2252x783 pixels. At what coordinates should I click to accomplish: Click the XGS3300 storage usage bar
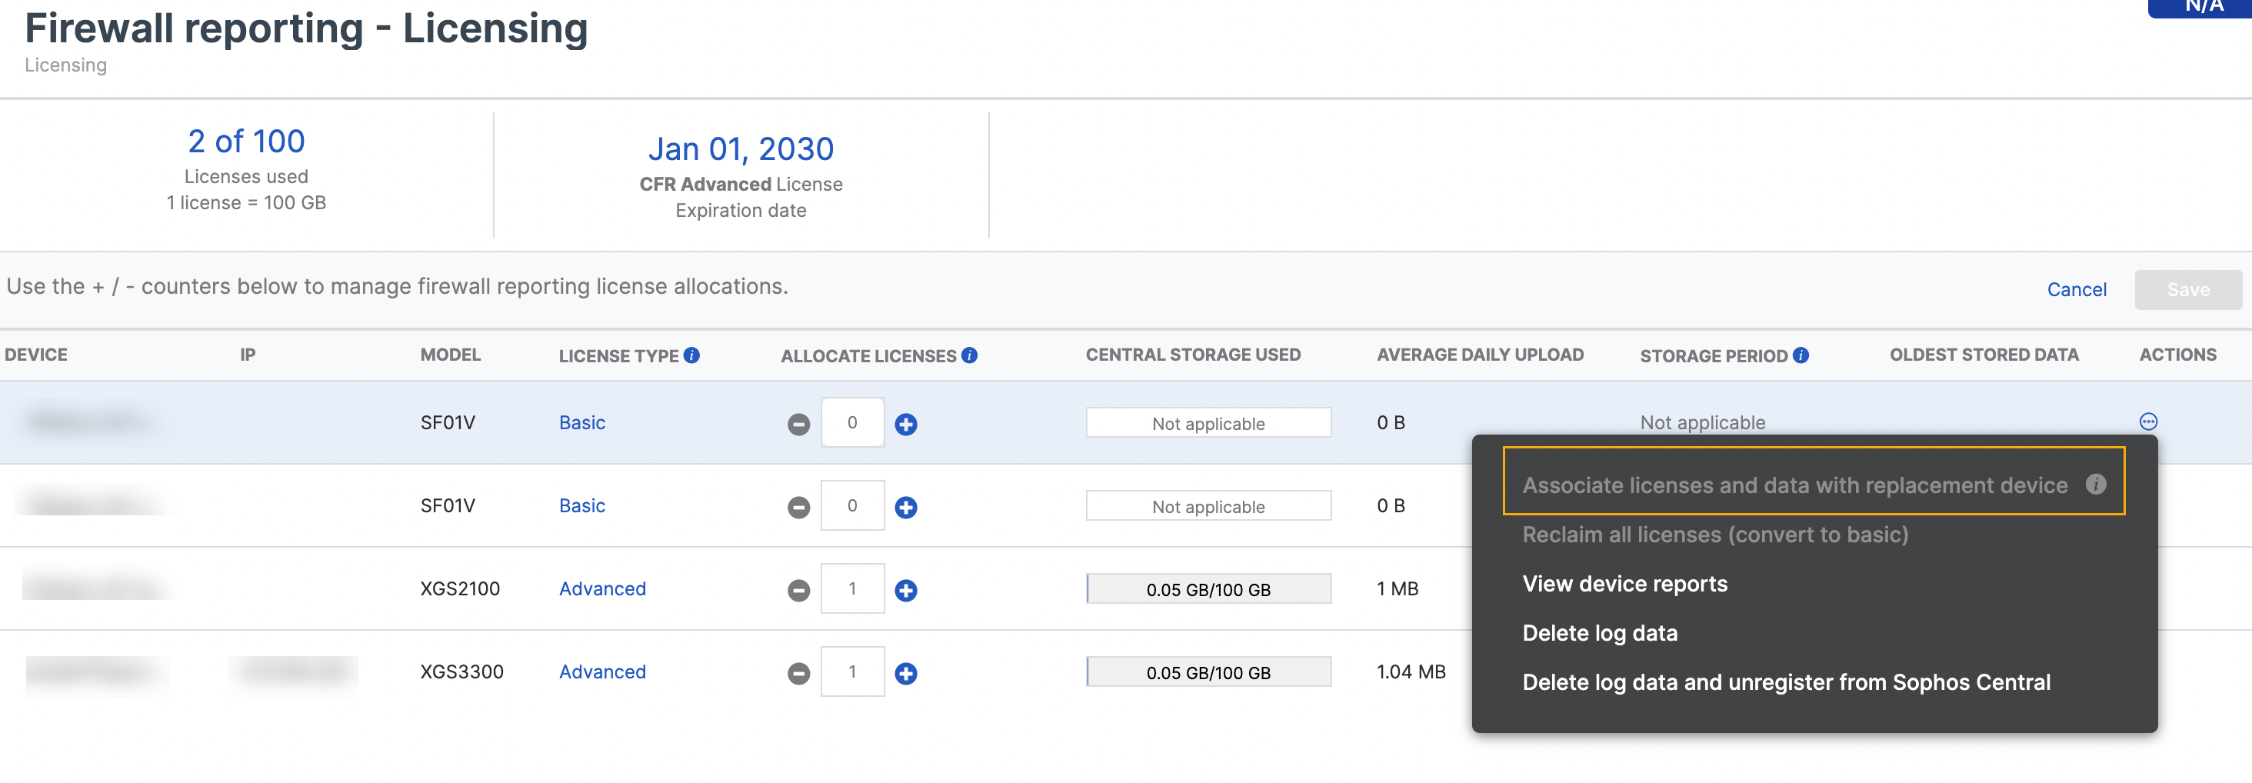pyautogui.click(x=1208, y=672)
